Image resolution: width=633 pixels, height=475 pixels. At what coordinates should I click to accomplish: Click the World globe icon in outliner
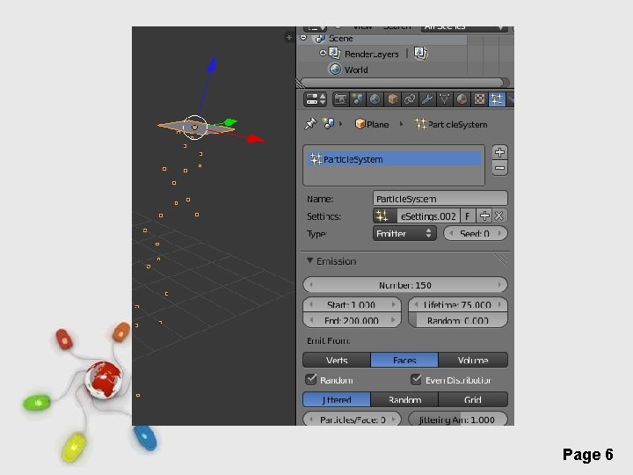point(335,69)
